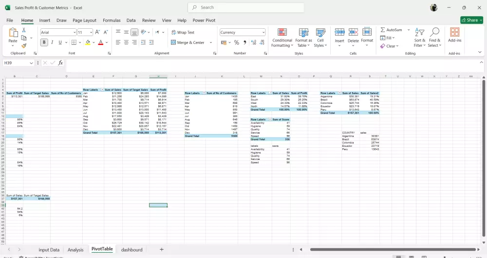
Task: Toggle Merge & Center
Action: pos(187,42)
